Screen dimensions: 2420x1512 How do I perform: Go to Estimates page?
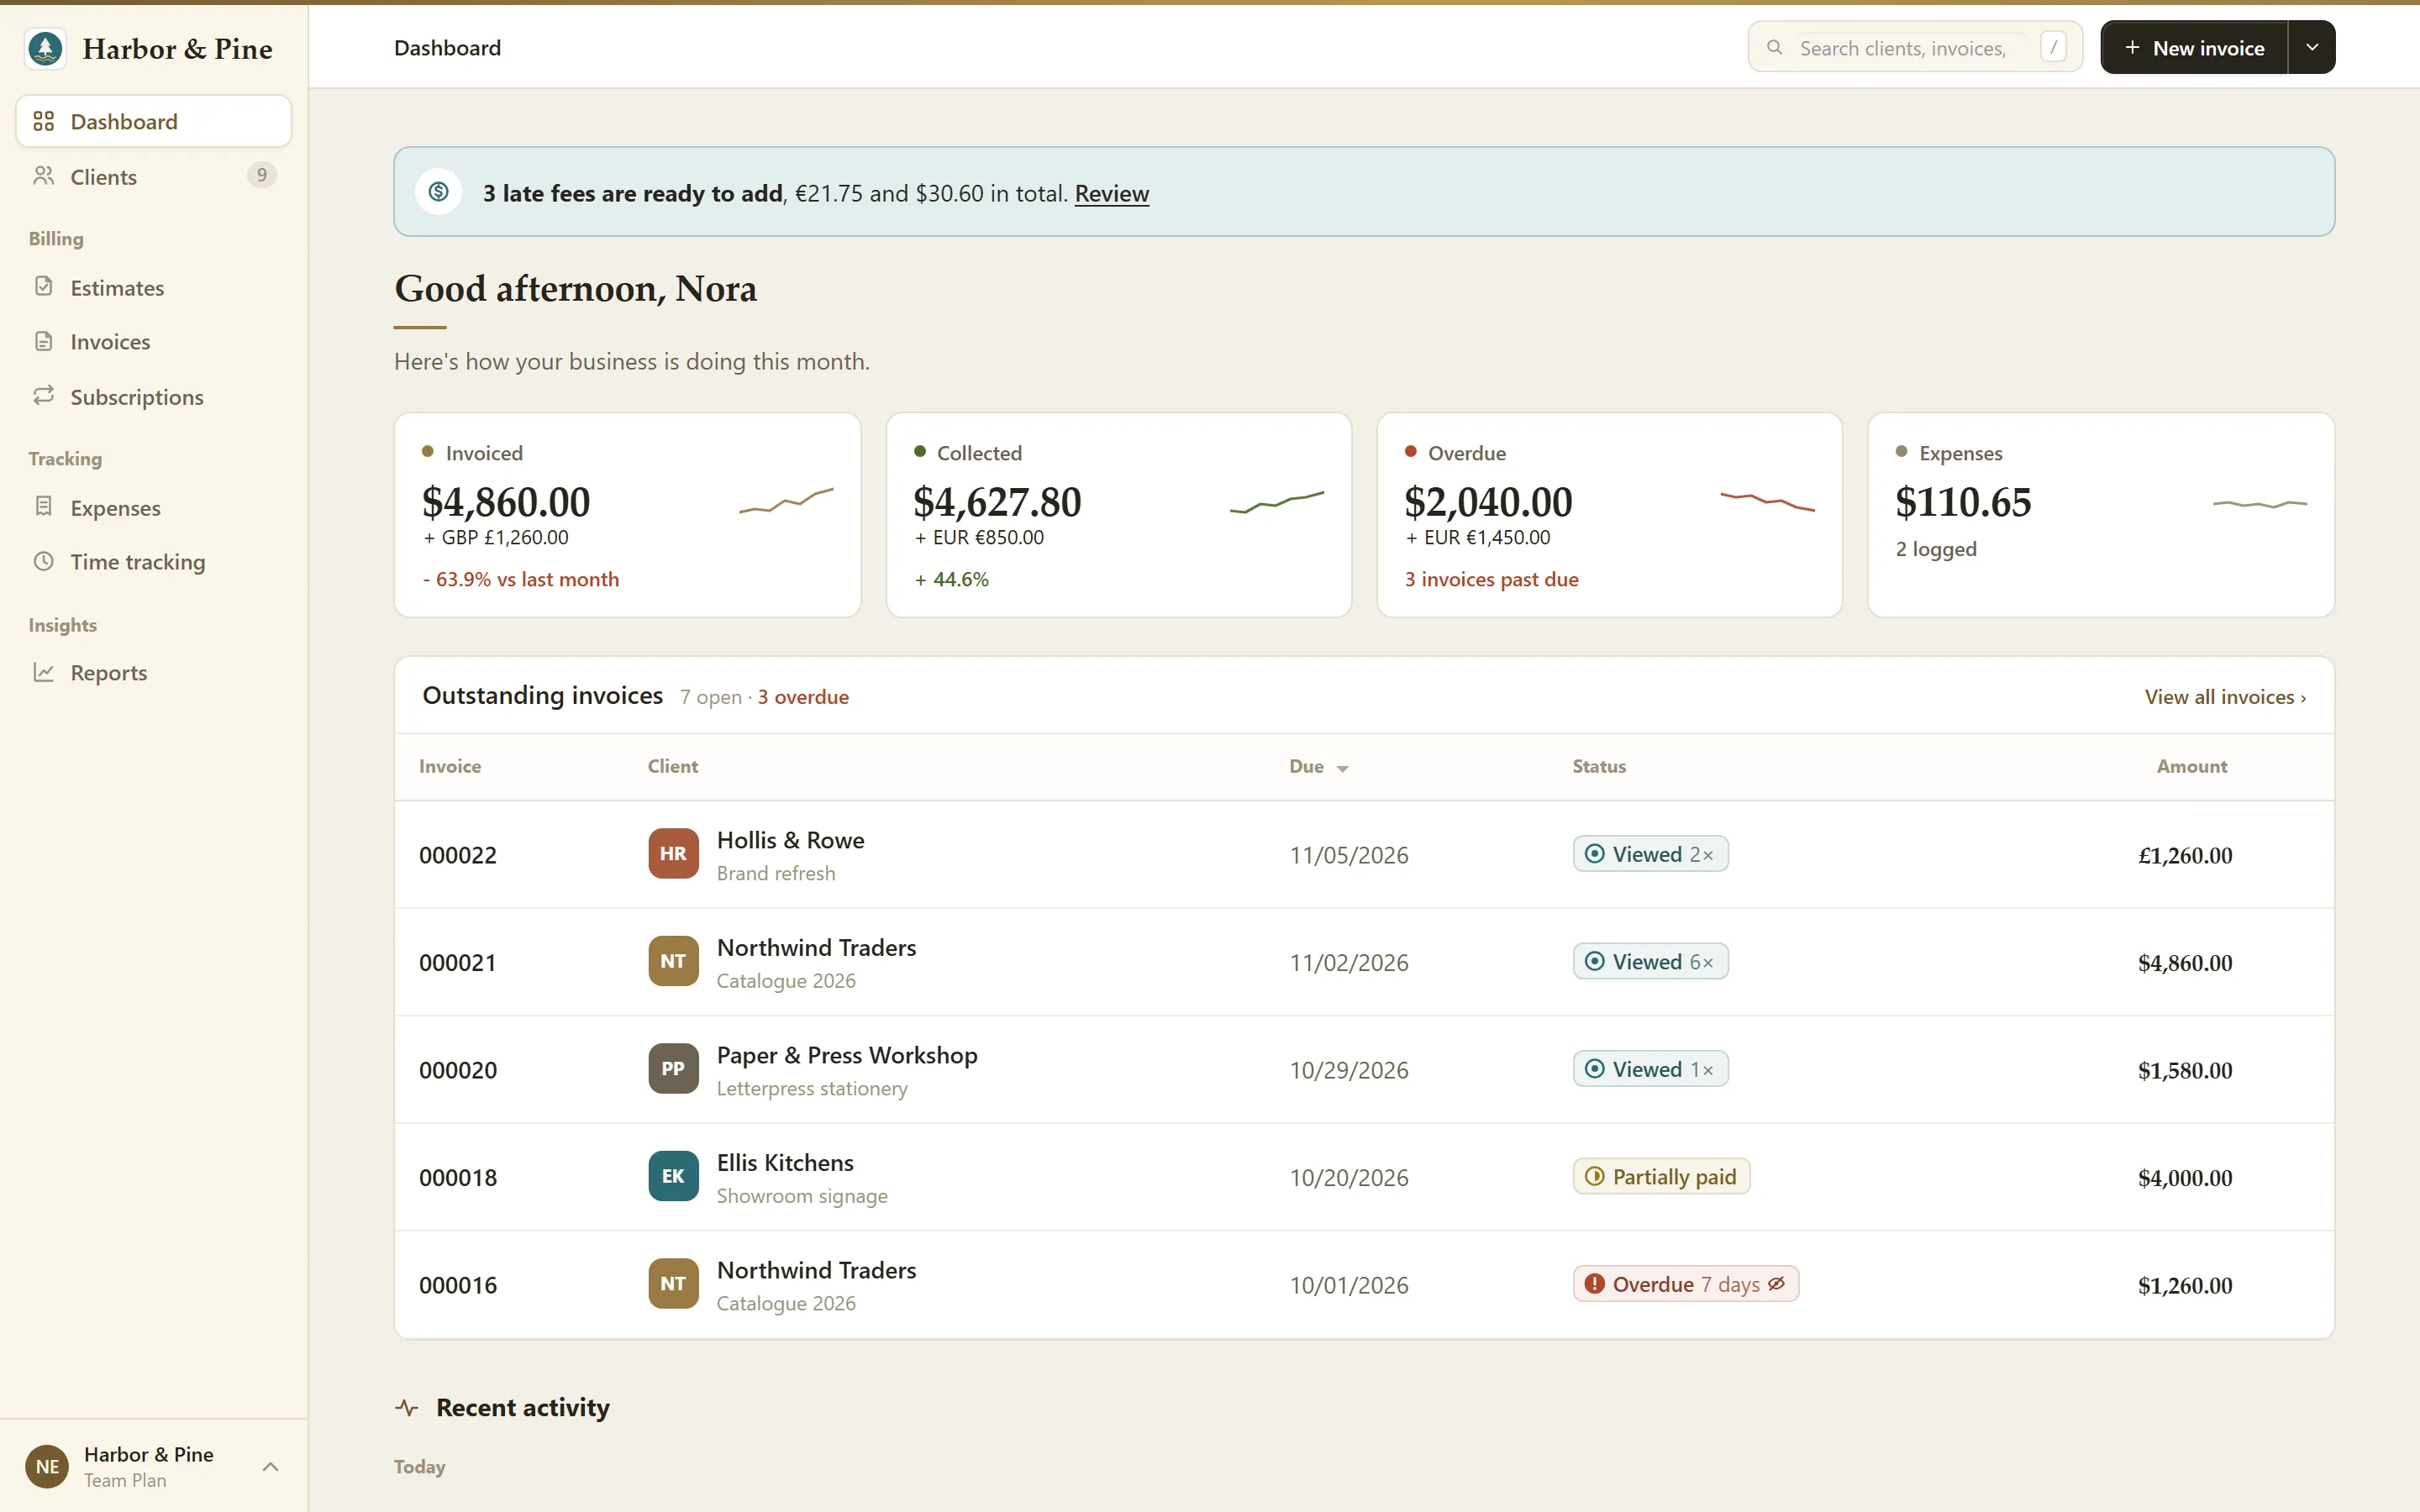[x=154, y=287]
